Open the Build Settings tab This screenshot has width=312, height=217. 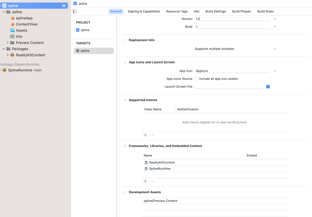point(216,11)
